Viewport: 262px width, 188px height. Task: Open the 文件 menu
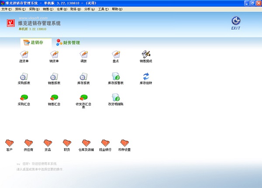click(x=7, y=9)
